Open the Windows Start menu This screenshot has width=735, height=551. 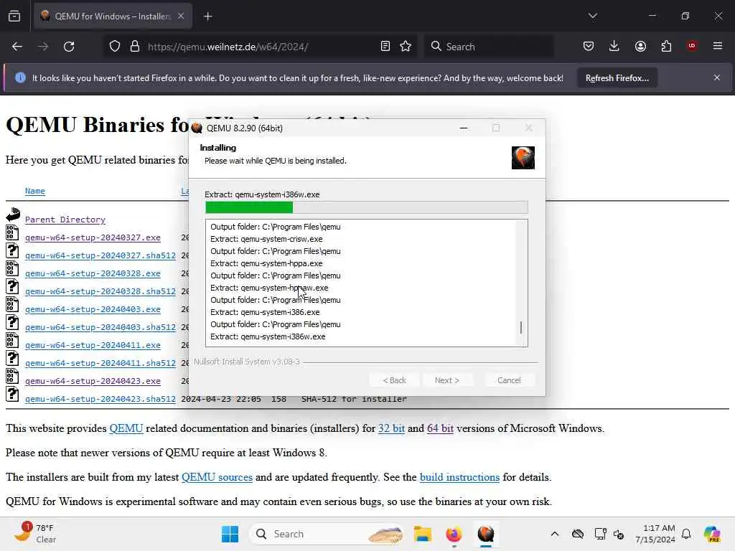tap(230, 534)
